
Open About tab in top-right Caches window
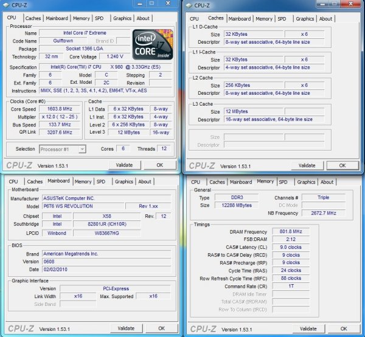click(325, 19)
